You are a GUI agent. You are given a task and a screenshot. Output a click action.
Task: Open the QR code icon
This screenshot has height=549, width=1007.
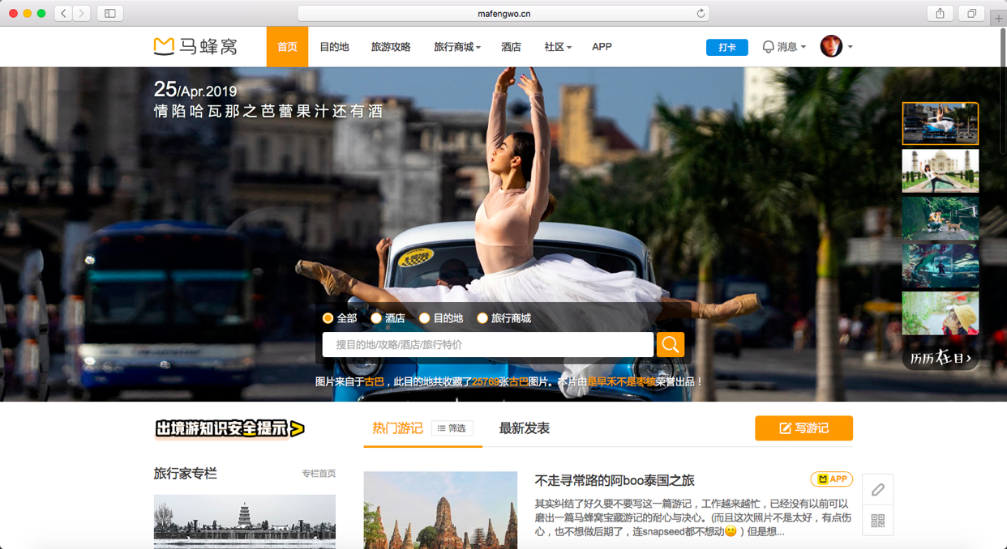coord(877,521)
